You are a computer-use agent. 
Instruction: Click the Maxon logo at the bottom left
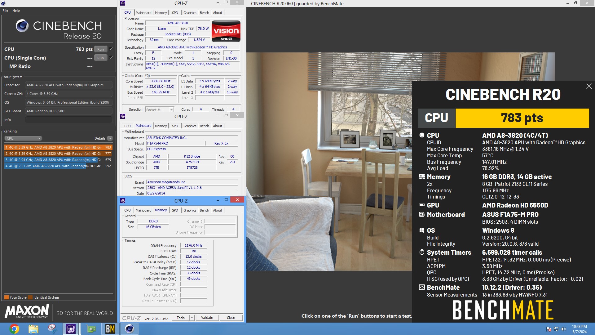point(27,311)
